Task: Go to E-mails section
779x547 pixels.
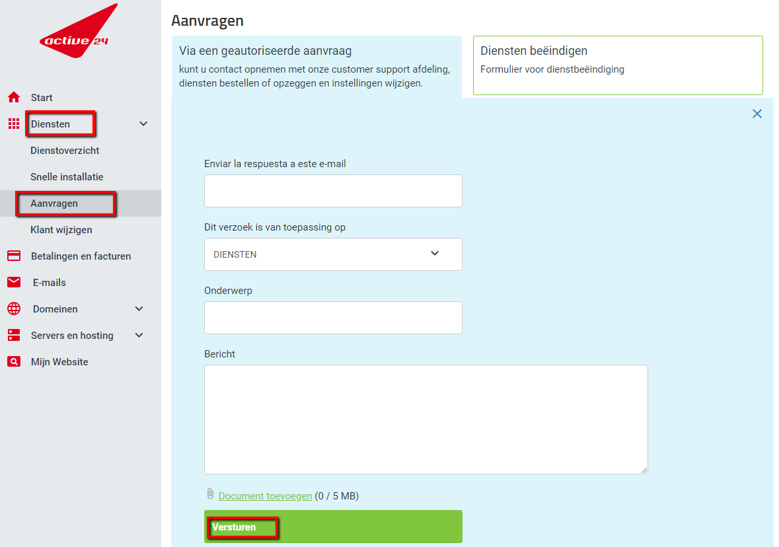Action: [49, 283]
